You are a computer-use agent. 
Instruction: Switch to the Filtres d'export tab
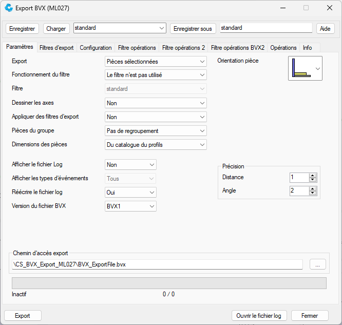(56, 48)
